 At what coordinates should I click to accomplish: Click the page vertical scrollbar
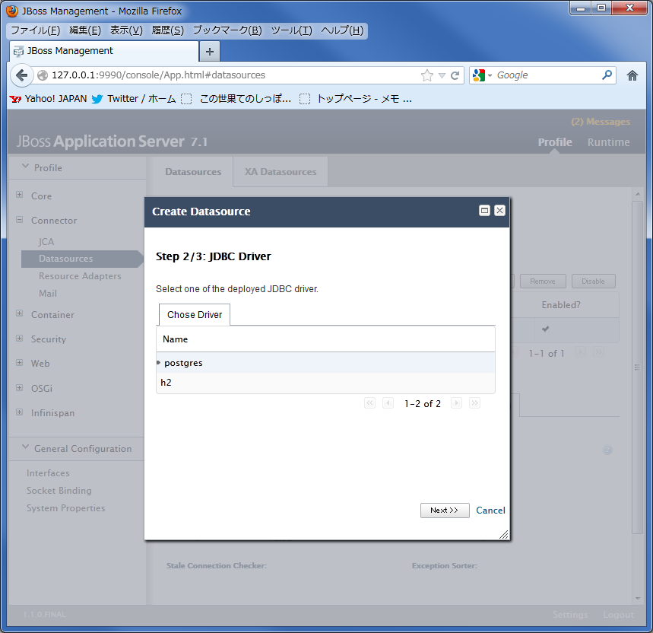coord(638,367)
